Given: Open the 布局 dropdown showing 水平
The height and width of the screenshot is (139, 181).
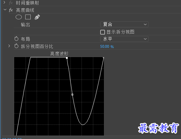Looking at the screenshot, I should (x=124, y=39).
